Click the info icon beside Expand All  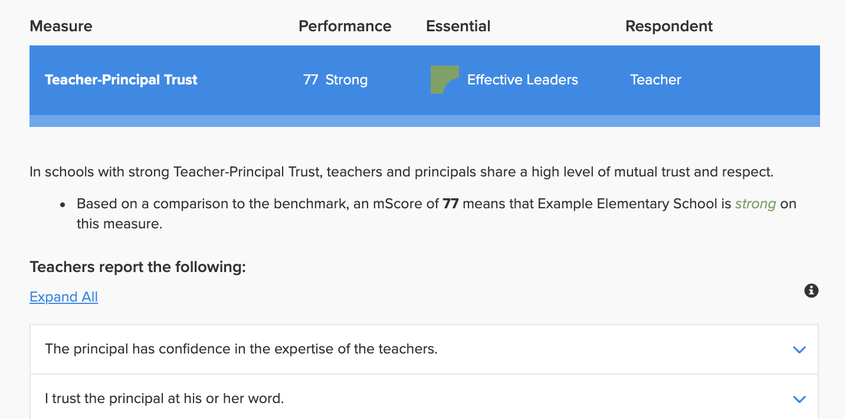point(811,290)
